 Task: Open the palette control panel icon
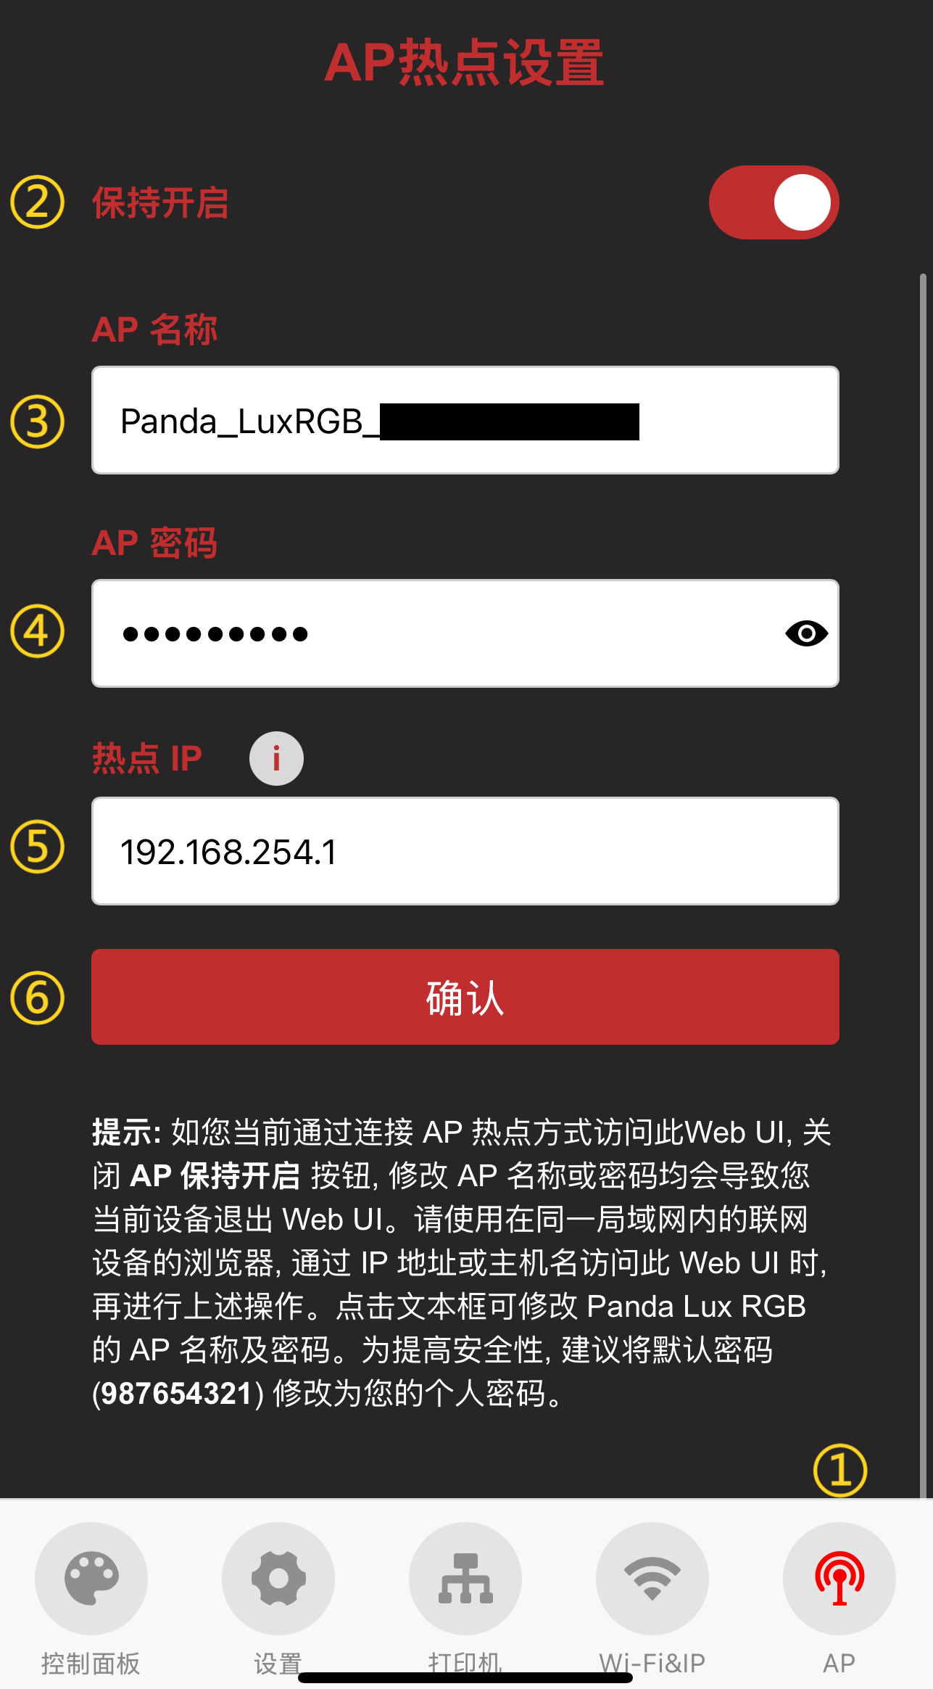click(91, 1578)
